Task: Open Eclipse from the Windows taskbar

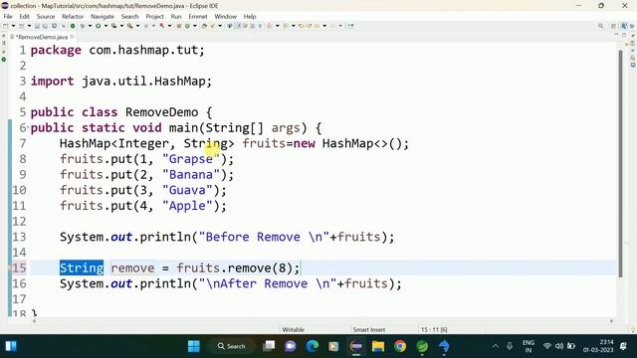Action: click(x=356, y=346)
